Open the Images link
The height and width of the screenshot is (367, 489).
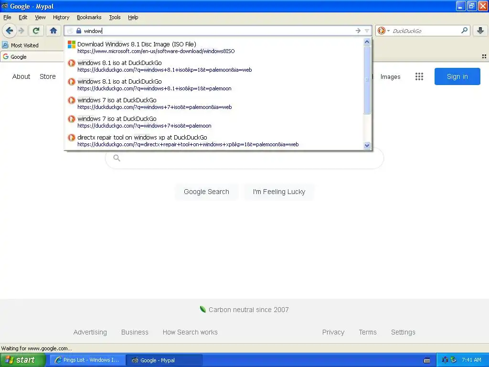(x=390, y=77)
